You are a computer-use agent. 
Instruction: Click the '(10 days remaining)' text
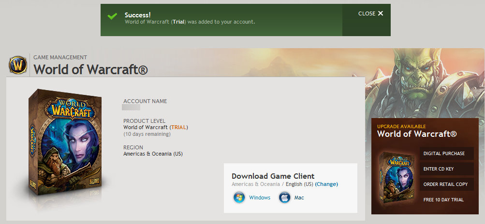tap(147, 134)
